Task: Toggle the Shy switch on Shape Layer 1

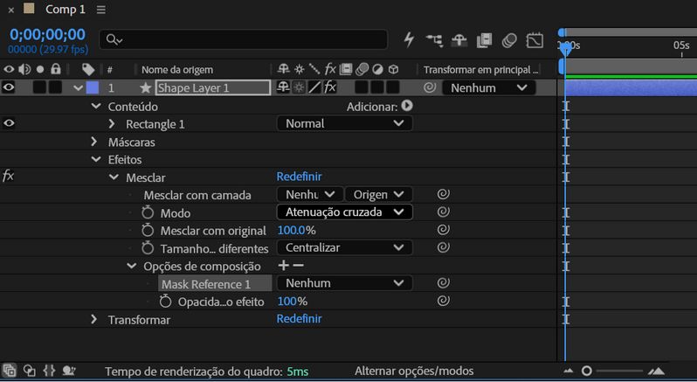Action: pos(283,87)
